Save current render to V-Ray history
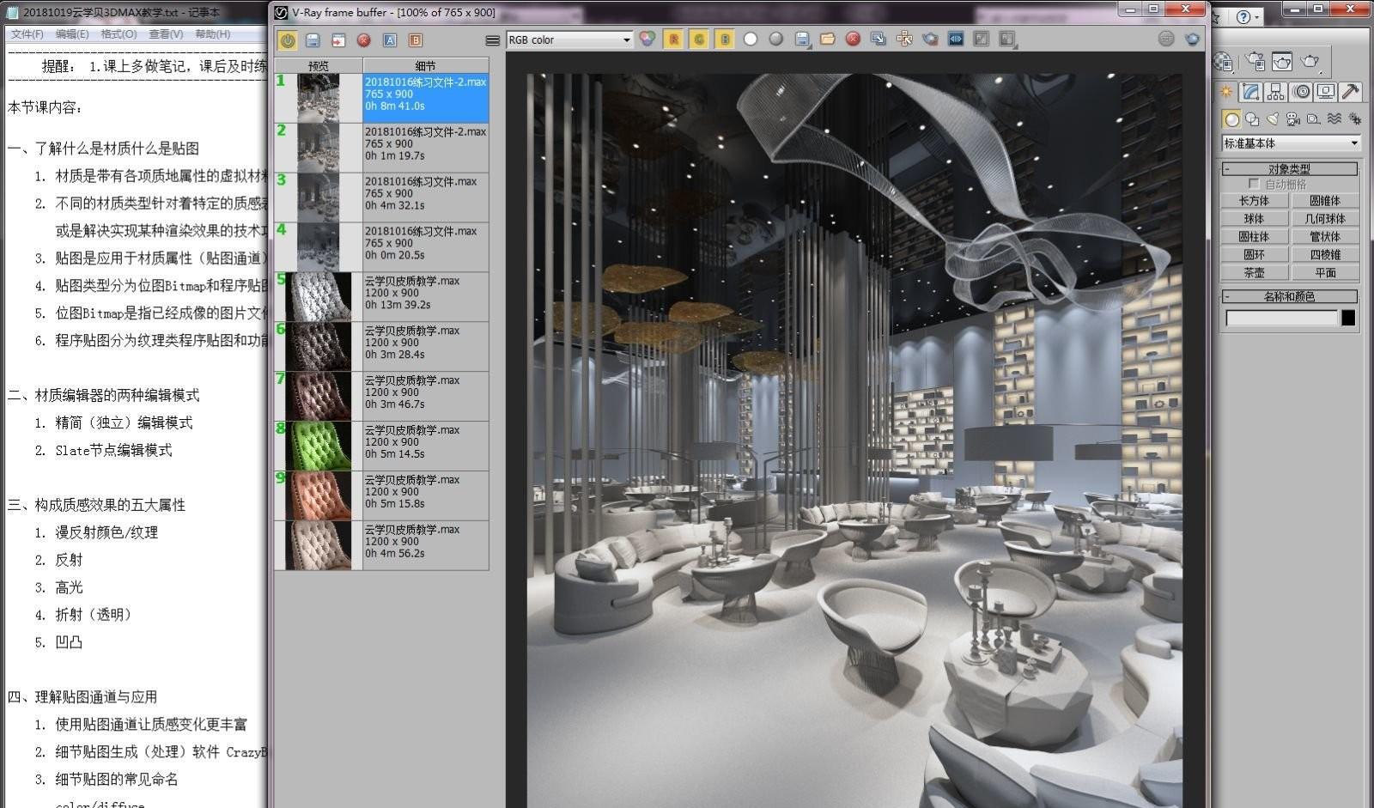 click(x=313, y=40)
